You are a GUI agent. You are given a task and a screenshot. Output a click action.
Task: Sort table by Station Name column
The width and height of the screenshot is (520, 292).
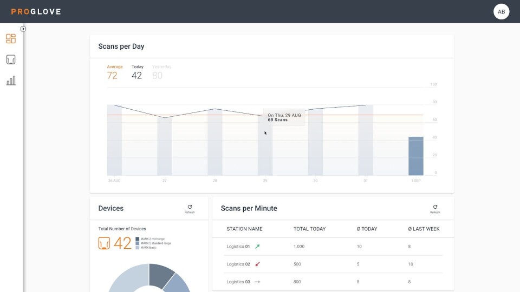(x=244, y=229)
